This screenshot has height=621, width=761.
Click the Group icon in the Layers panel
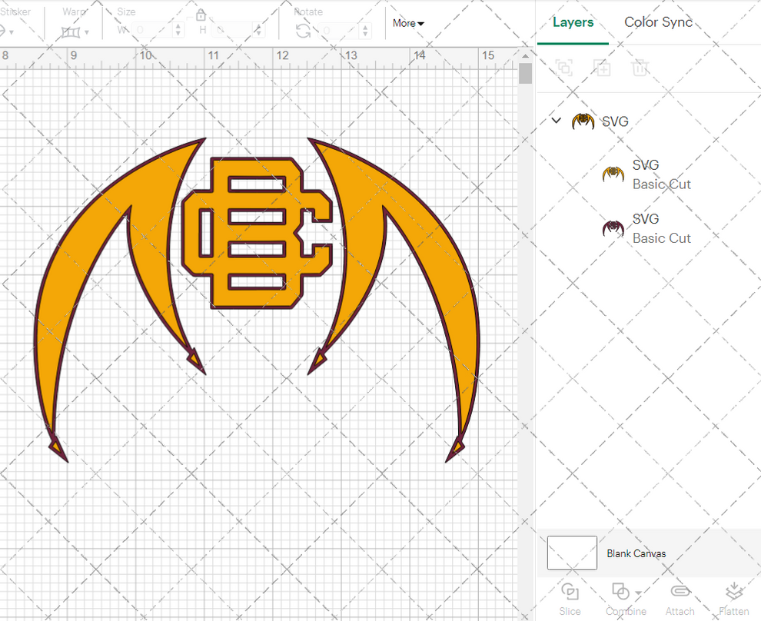pyautogui.click(x=564, y=68)
